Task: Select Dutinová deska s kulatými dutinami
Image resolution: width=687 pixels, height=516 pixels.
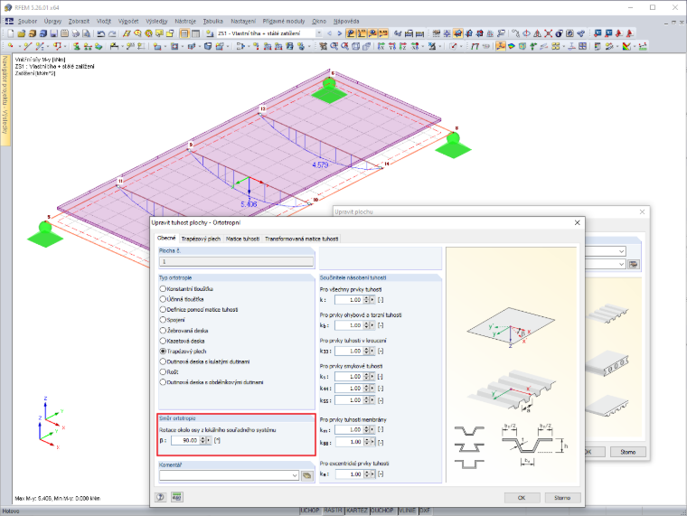Action: pyautogui.click(x=163, y=361)
